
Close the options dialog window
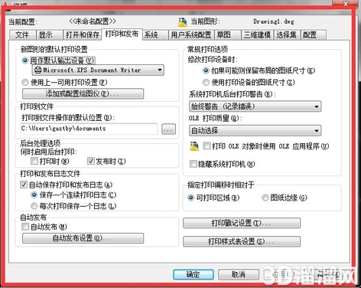coord(346,3)
